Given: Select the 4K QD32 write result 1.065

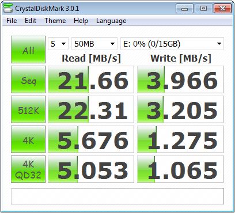Looking at the screenshot, I should [x=180, y=169].
